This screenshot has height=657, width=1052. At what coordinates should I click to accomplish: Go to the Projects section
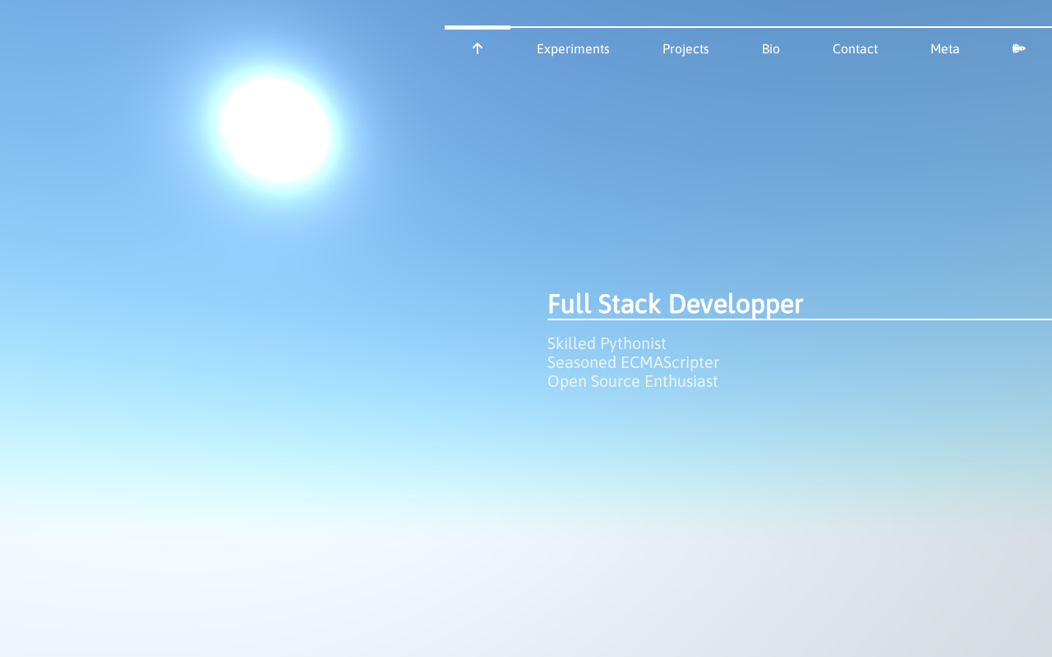tap(685, 48)
